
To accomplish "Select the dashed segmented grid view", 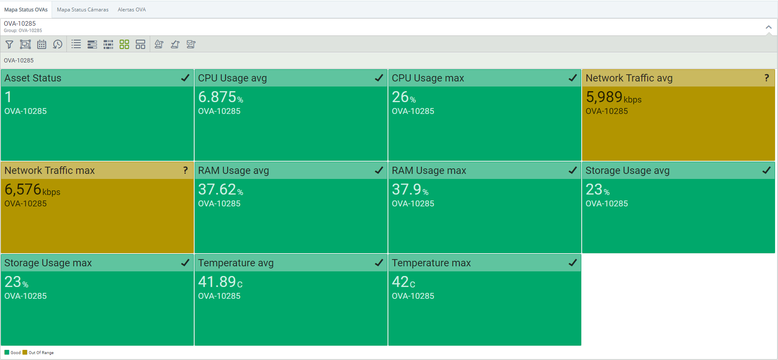I will (108, 44).
